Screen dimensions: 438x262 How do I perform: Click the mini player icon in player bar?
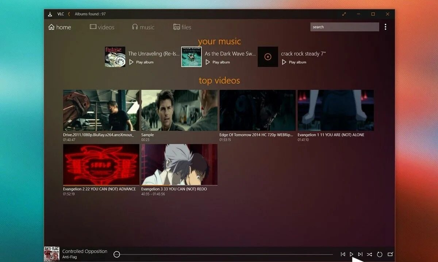(x=390, y=254)
